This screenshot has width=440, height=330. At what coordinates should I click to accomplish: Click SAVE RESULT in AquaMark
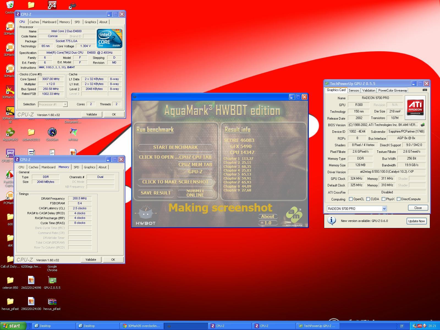coord(156,193)
